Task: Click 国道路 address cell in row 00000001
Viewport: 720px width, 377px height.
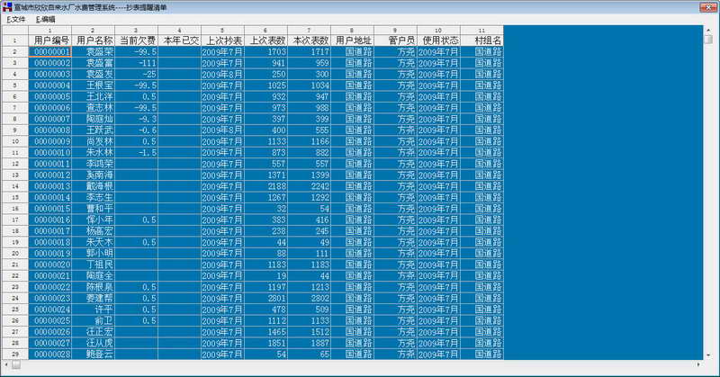Action: pos(352,51)
